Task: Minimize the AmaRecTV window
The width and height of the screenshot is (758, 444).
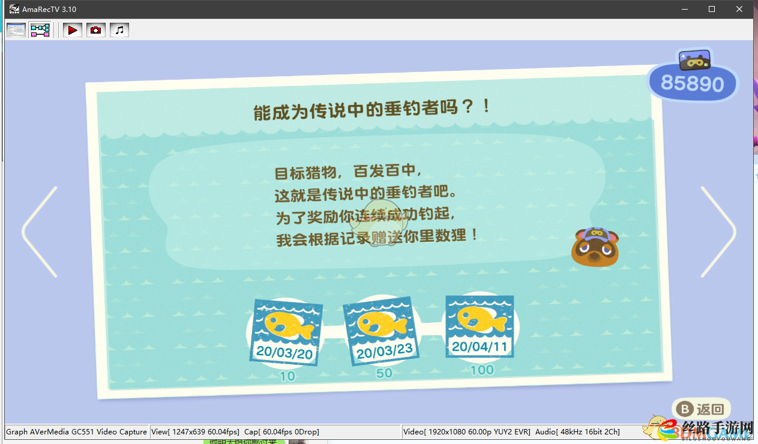Action: 684,9
